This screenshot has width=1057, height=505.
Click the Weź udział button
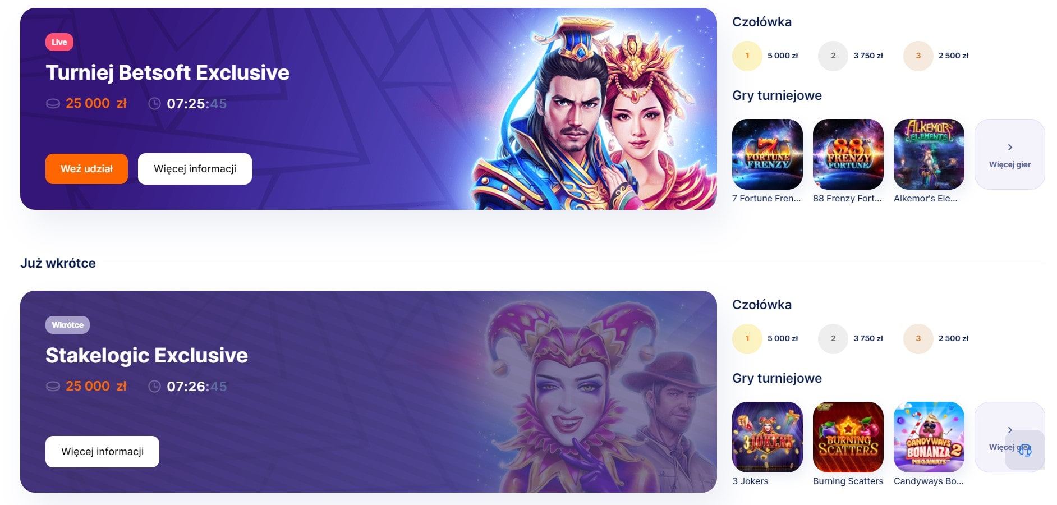click(86, 169)
